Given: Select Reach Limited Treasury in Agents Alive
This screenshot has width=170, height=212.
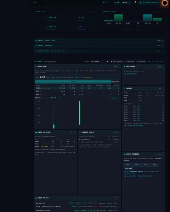Looking at the screenshot, I should 100,142.
